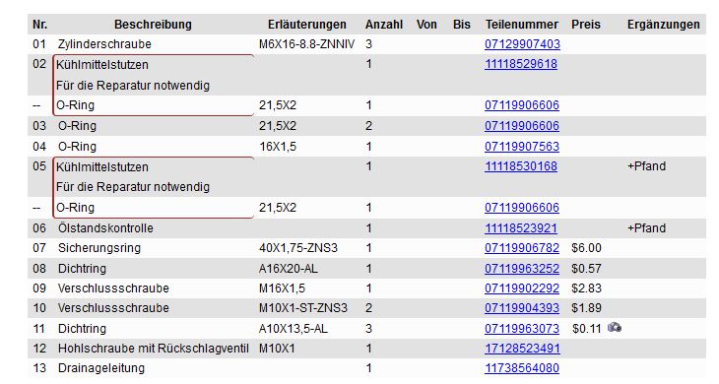719x384 pixels.
Task: Click the Preis column header
Action: [x=586, y=25]
